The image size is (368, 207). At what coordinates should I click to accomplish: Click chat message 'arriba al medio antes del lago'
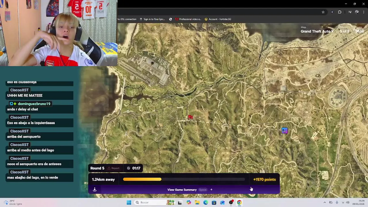coord(30,150)
